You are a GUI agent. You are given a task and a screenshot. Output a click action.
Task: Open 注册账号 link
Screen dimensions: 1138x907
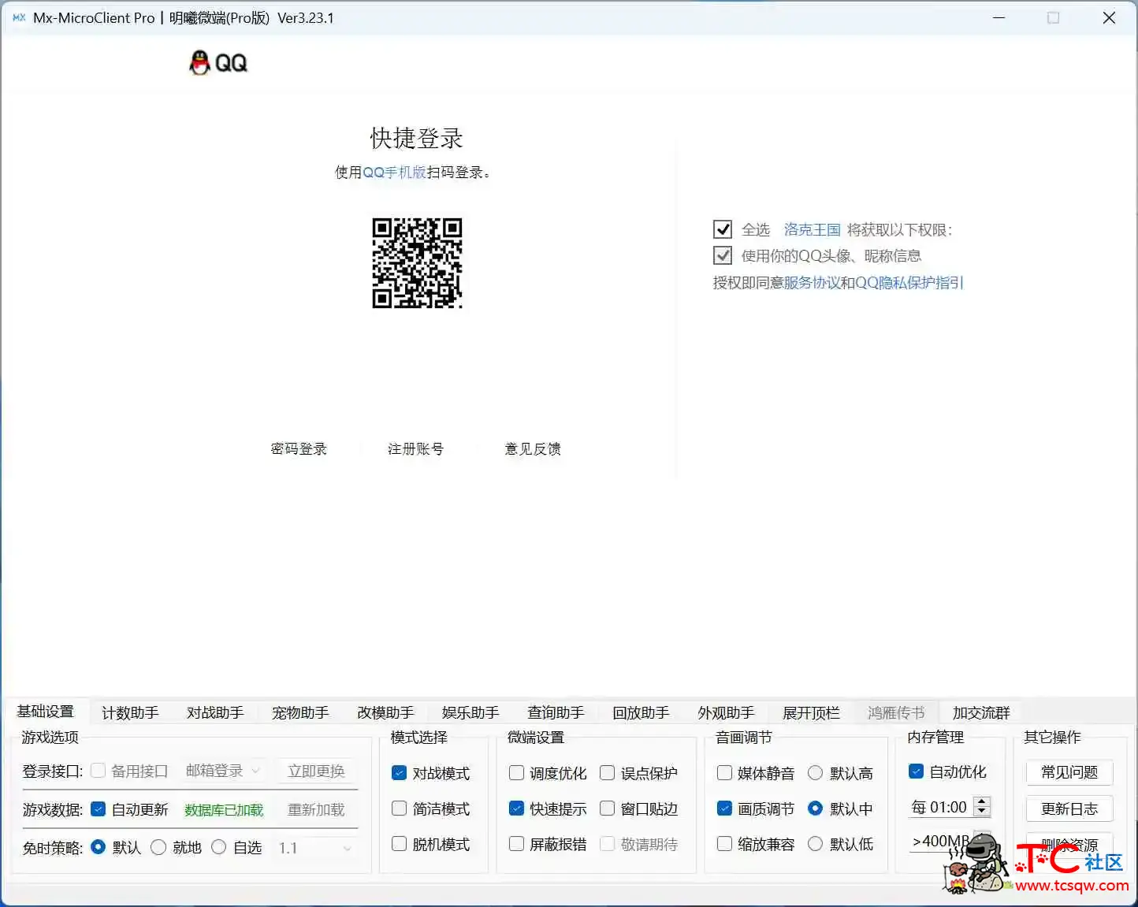[x=415, y=448]
